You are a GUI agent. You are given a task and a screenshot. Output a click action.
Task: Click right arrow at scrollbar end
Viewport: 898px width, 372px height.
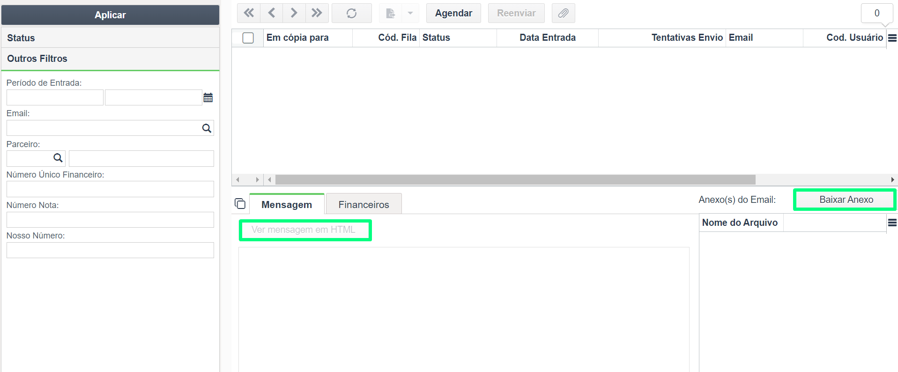[893, 179]
